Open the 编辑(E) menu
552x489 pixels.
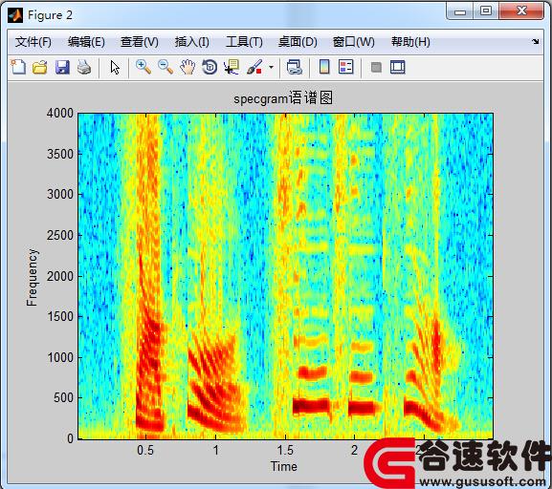click(86, 42)
